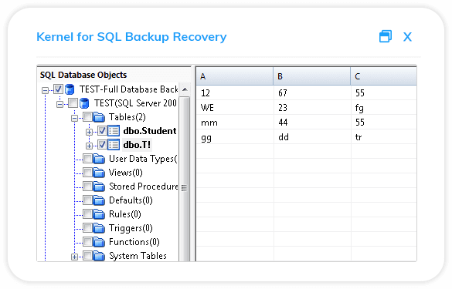Check the Views(0) checkbox
This screenshot has height=289, width=452.
click(x=87, y=173)
